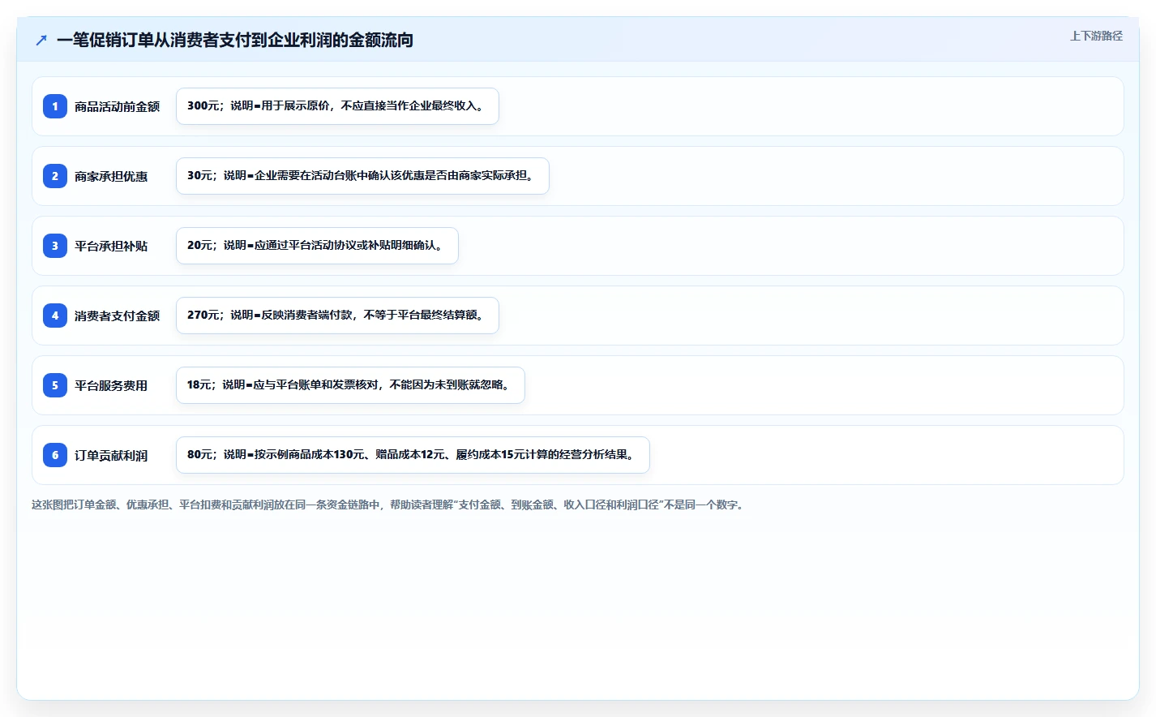
Task: Open the 270元 consumer payment description box
Action: pos(337,316)
